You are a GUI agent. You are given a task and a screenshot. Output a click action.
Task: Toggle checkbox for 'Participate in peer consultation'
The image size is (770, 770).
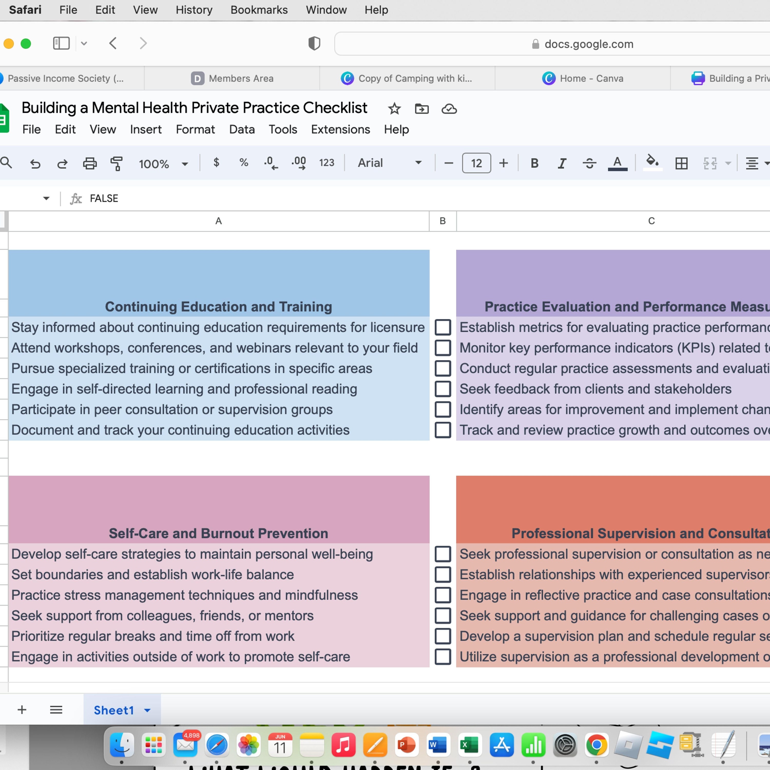(x=443, y=409)
